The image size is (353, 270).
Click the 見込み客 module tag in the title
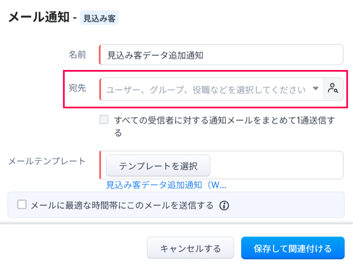click(x=99, y=19)
